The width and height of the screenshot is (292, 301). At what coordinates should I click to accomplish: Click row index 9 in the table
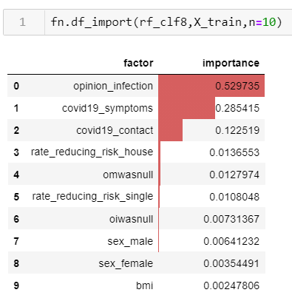16,285
